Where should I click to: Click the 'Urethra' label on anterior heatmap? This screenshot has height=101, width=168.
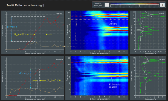(x=113, y=24)
